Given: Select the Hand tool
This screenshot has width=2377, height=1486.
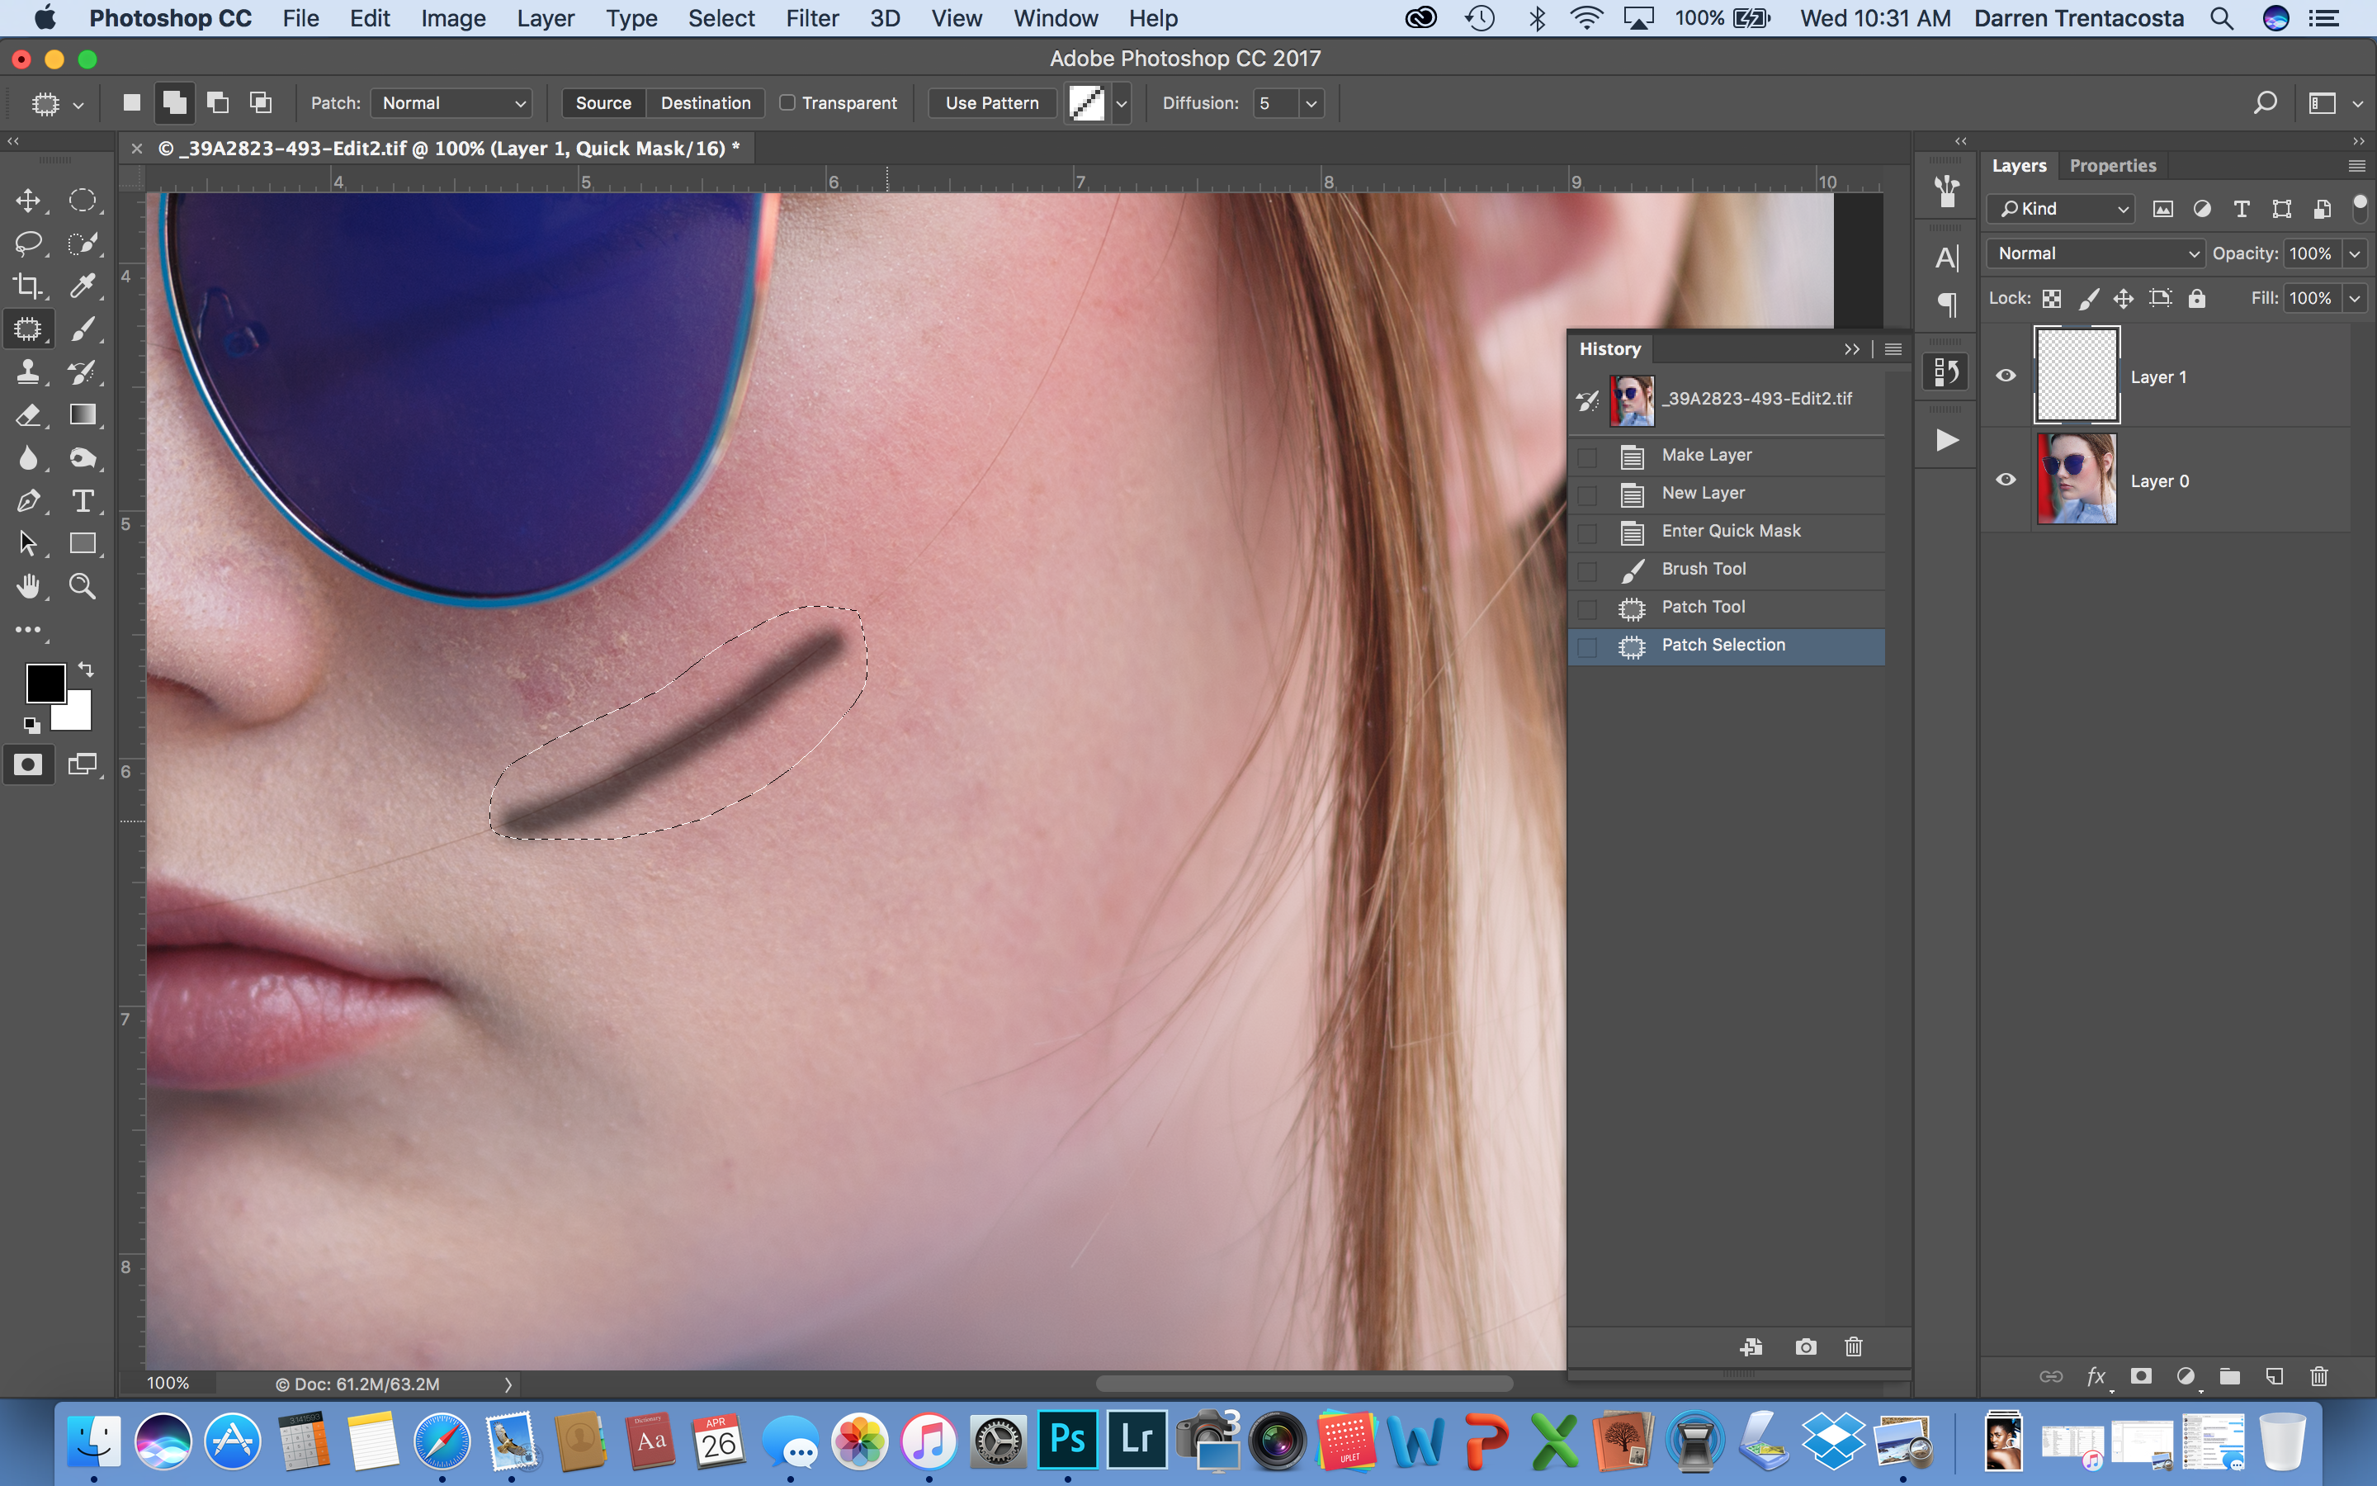Looking at the screenshot, I should (27, 587).
